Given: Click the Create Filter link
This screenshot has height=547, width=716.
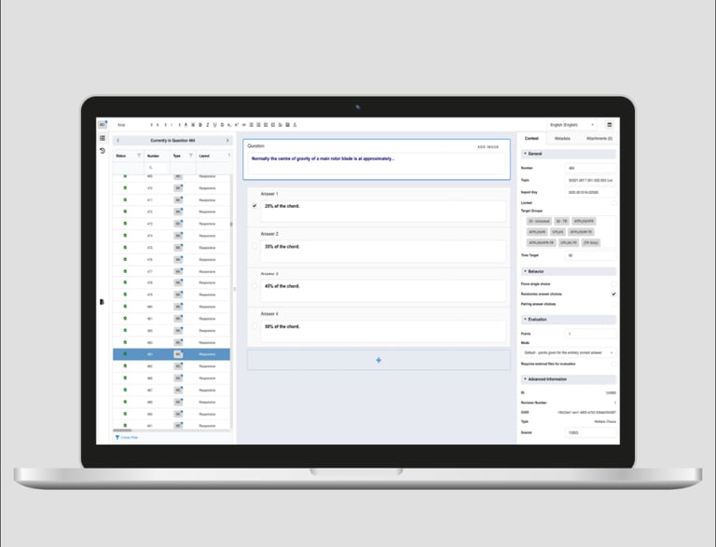Looking at the screenshot, I should (127, 437).
